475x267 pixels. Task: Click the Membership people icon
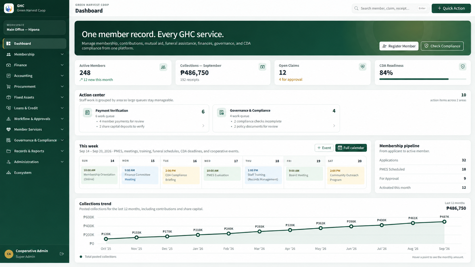pyautogui.click(x=9, y=54)
